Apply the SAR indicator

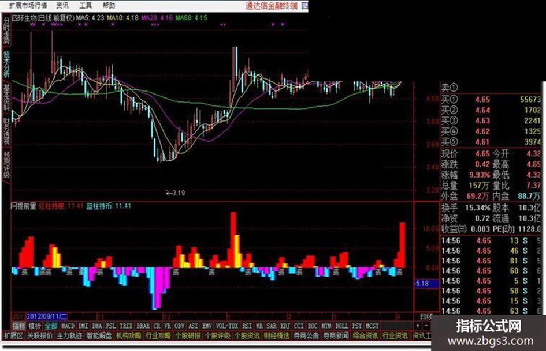coord(271,326)
